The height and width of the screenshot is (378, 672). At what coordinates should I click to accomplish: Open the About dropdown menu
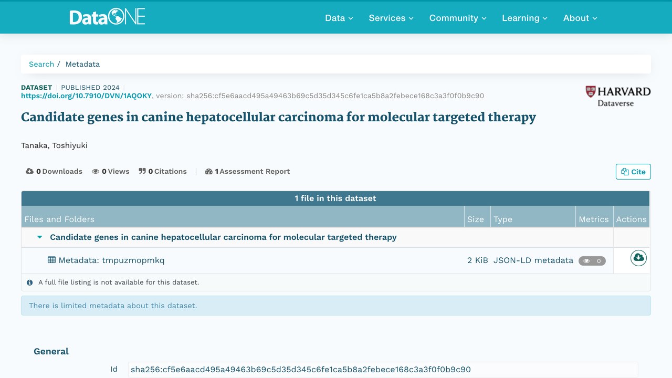click(x=580, y=18)
